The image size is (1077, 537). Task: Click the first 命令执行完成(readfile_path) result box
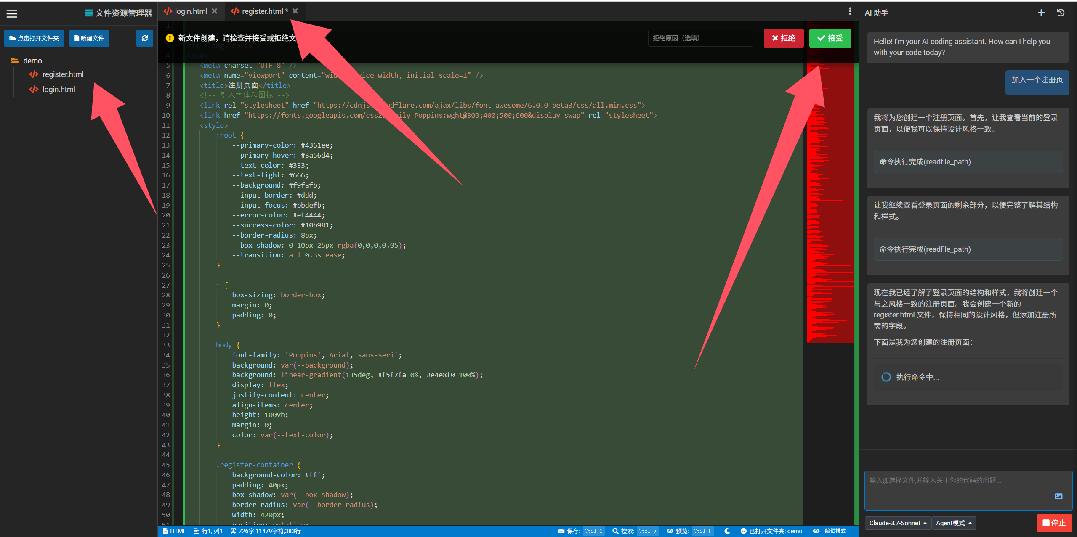[x=968, y=162]
